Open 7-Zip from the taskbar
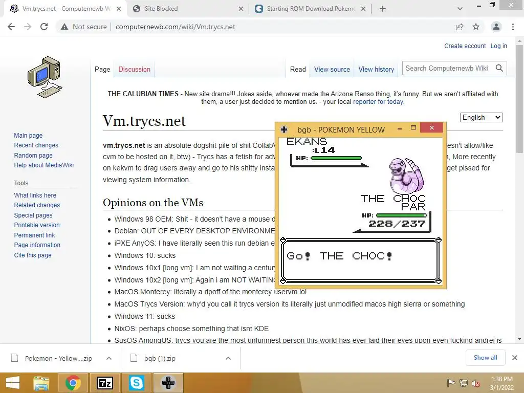 pyautogui.click(x=104, y=383)
